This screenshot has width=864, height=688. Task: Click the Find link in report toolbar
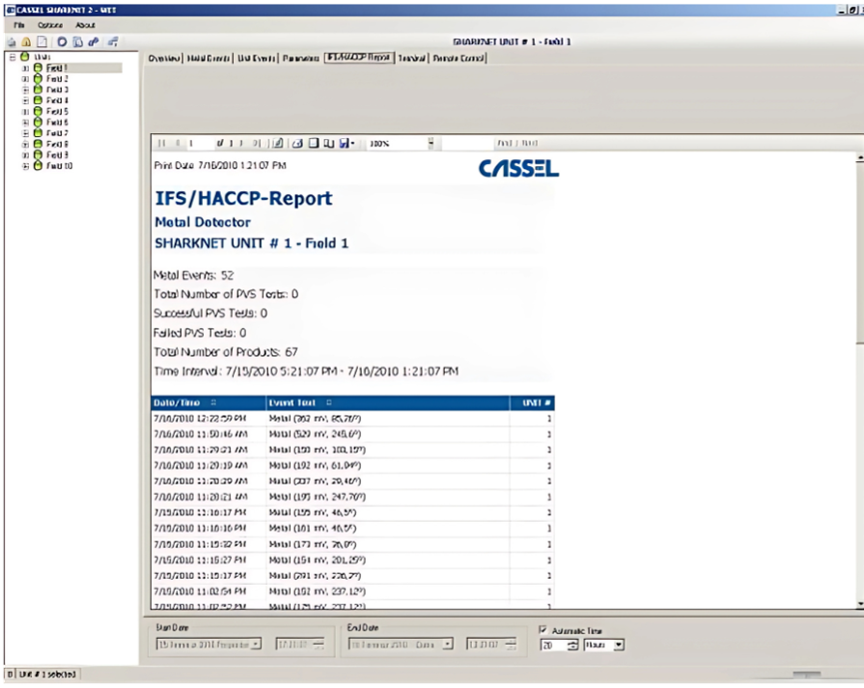[x=505, y=143]
